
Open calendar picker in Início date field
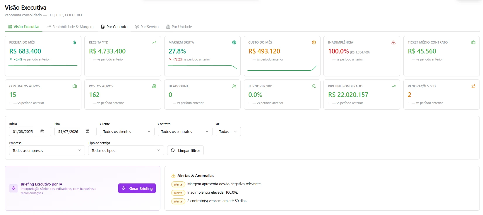(42, 131)
